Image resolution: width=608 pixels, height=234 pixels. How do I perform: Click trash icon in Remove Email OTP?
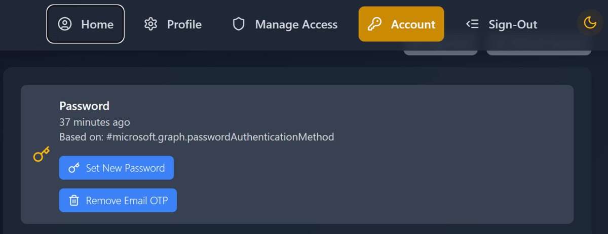tap(74, 201)
